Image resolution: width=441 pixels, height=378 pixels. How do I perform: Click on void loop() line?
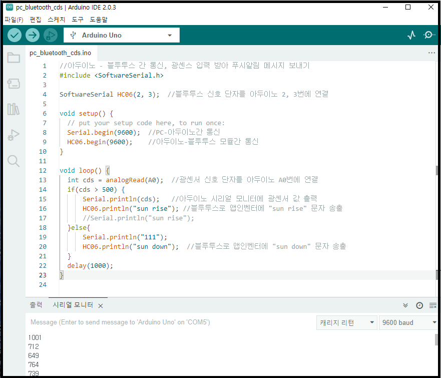click(85, 171)
